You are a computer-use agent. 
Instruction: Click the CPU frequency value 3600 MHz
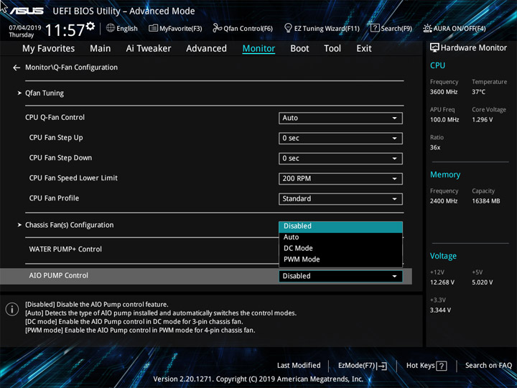click(444, 92)
